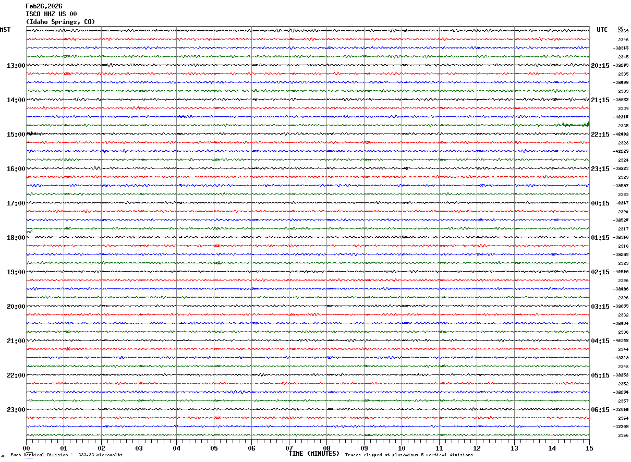The image size is (631, 462).
Task: Click the vertical division microvolts scale note
Action: 66,455
